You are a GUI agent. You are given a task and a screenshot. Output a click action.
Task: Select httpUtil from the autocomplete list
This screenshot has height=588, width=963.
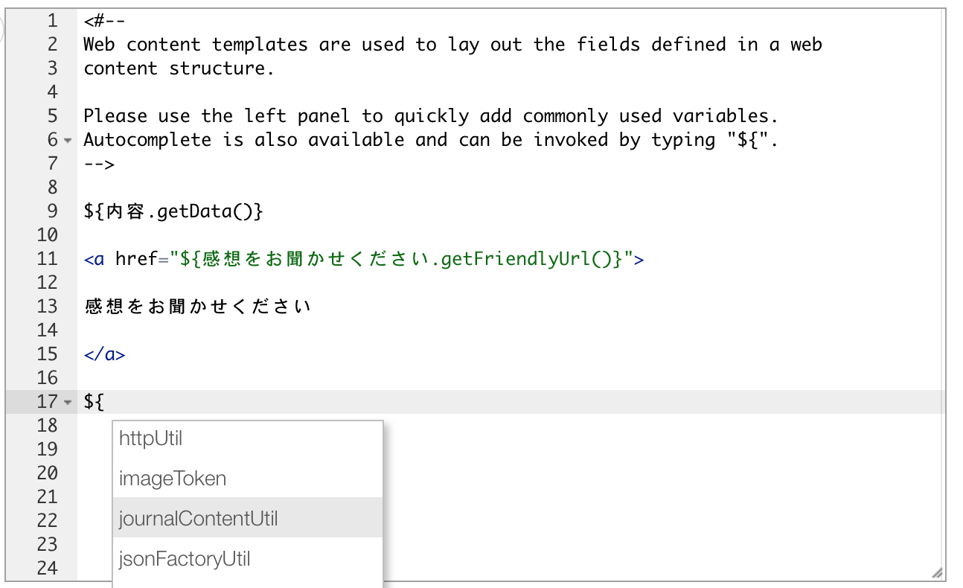point(150,438)
